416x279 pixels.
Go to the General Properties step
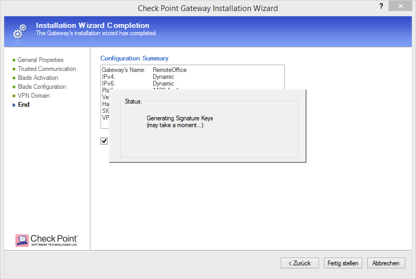point(41,60)
